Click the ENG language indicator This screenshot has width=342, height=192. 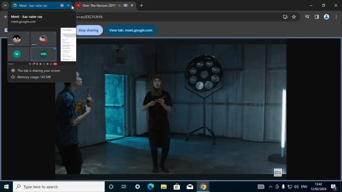click(x=304, y=187)
